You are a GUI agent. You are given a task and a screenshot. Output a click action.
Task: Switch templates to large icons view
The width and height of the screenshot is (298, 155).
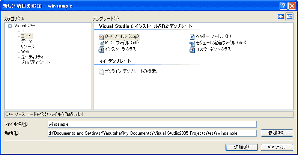point(281,17)
